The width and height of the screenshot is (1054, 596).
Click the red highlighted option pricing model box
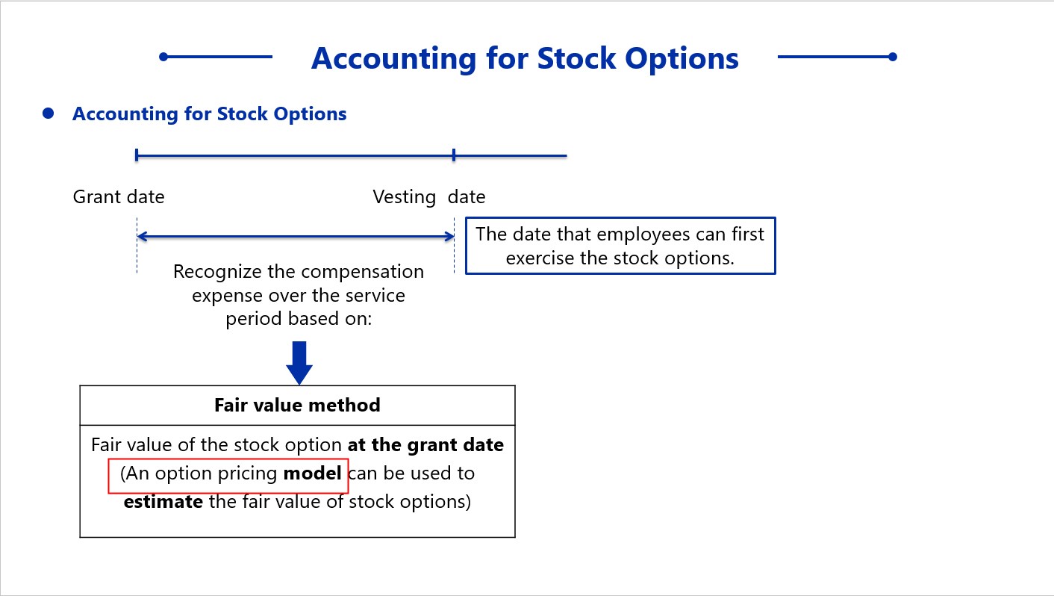228,476
